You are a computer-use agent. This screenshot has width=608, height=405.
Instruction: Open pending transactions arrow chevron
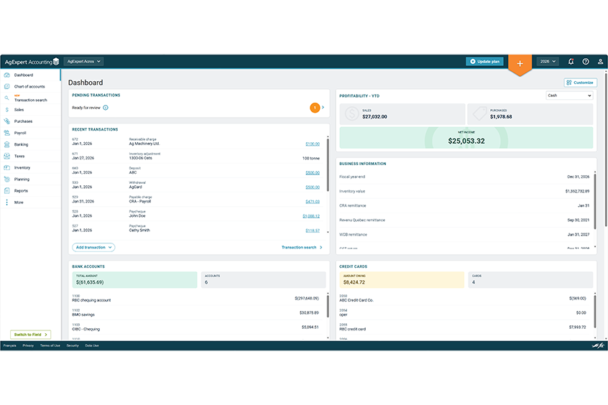323,108
